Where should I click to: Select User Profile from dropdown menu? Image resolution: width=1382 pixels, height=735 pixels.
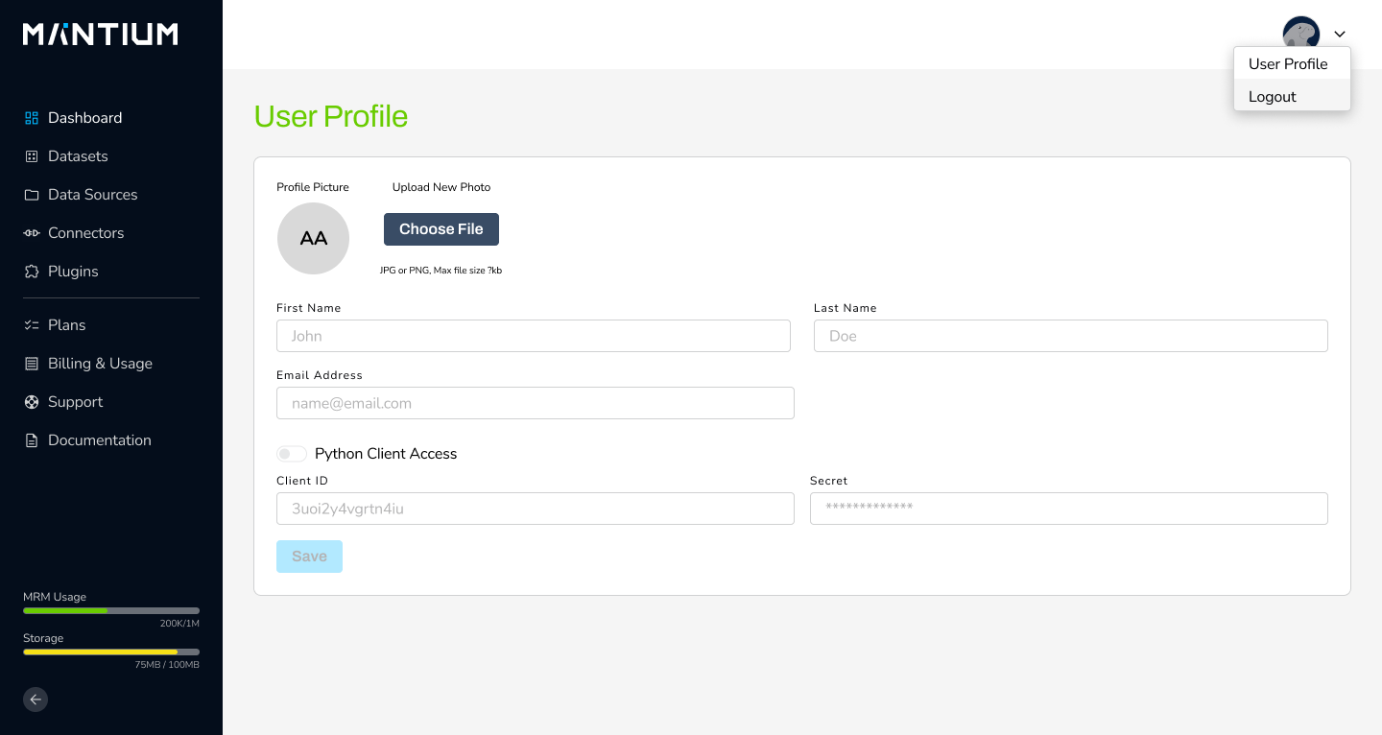1288,64
